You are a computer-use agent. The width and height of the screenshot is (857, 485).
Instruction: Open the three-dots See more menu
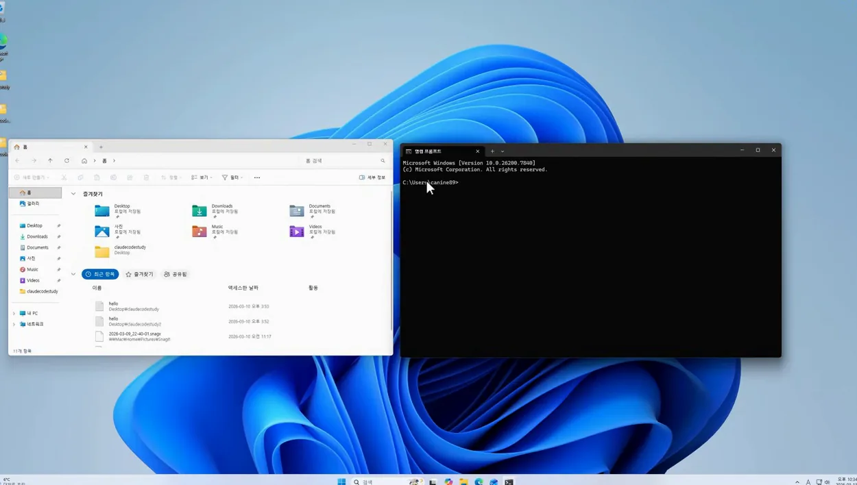pyautogui.click(x=257, y=177)
